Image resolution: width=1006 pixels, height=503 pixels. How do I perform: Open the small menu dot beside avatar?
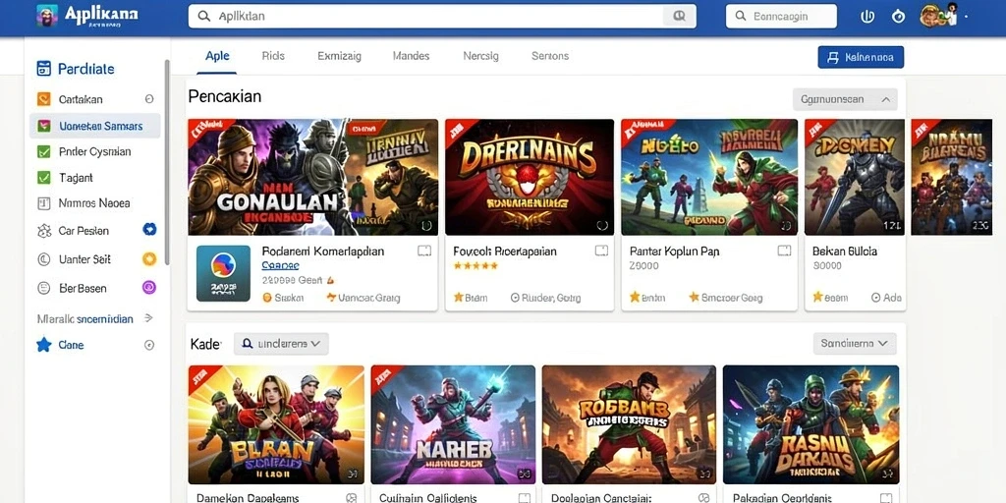tap(967, 18)
